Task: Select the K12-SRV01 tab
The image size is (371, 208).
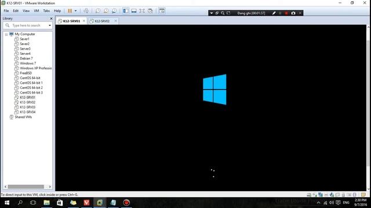Action: click(x=71, y=21)
